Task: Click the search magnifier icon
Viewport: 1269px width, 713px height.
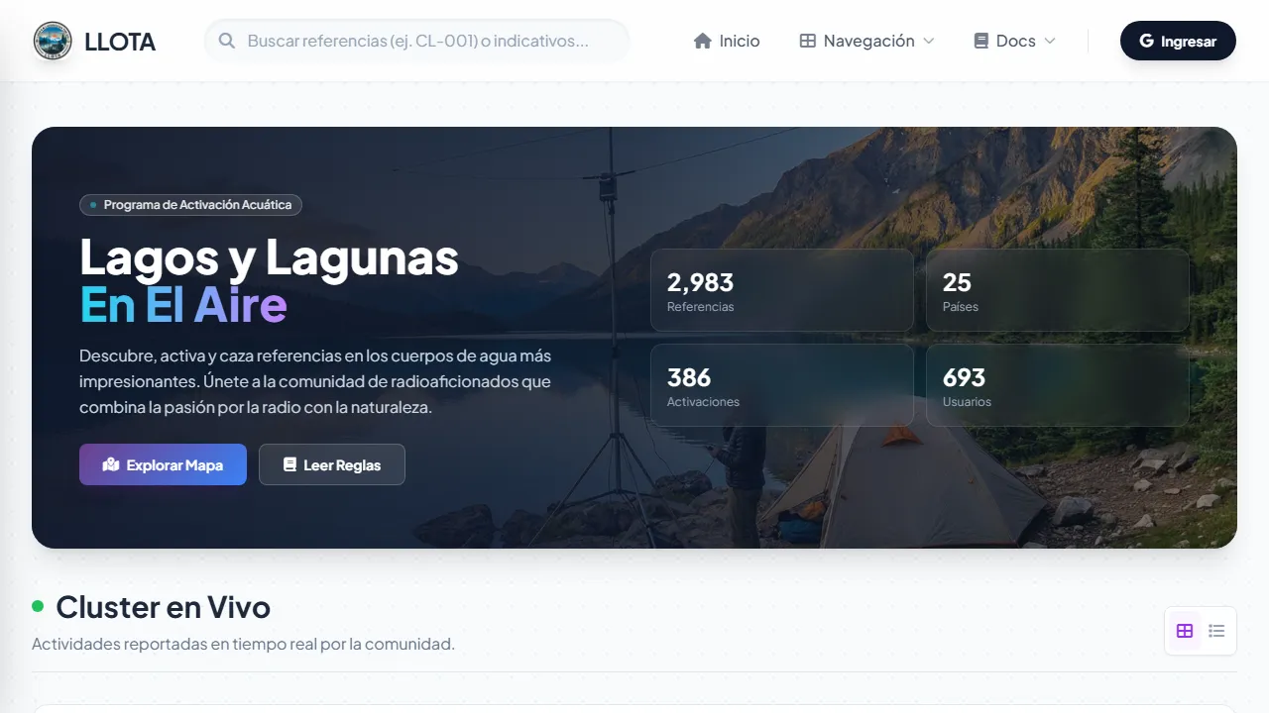Action: (x=227, y=41)
